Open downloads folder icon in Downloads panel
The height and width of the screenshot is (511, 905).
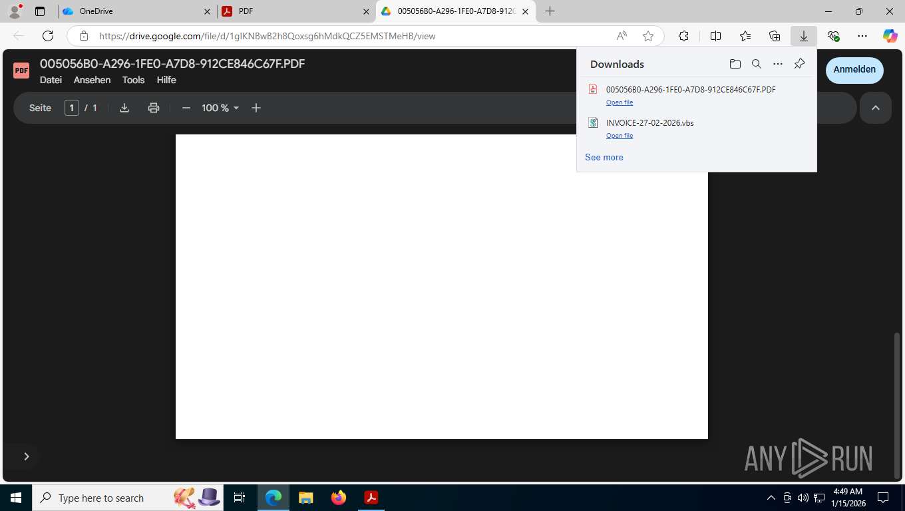(735, 64)
